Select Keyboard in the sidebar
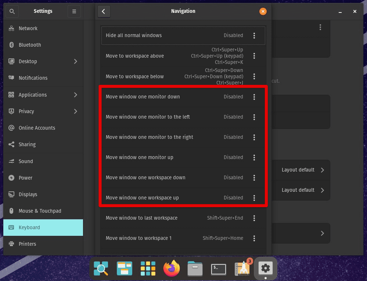 29,227
